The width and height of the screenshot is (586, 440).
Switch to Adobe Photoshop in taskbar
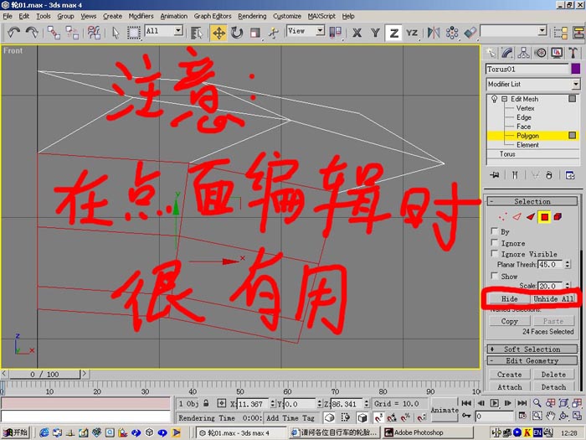point(429,432)
